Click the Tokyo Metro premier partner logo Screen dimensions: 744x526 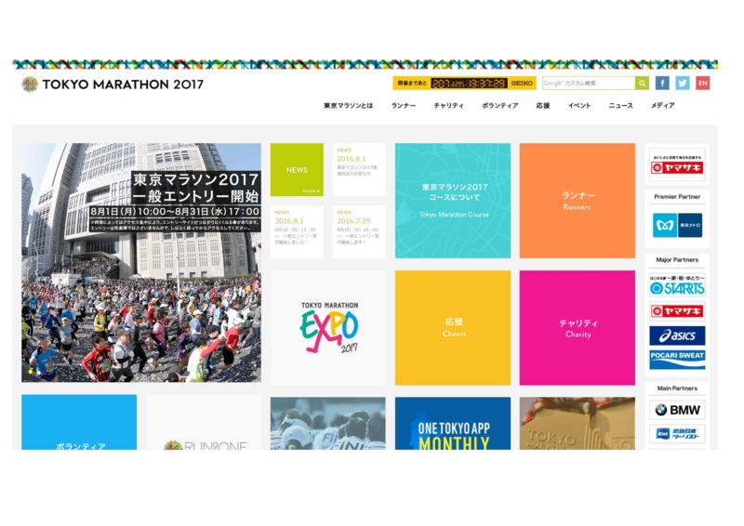[x=677, y=225]
